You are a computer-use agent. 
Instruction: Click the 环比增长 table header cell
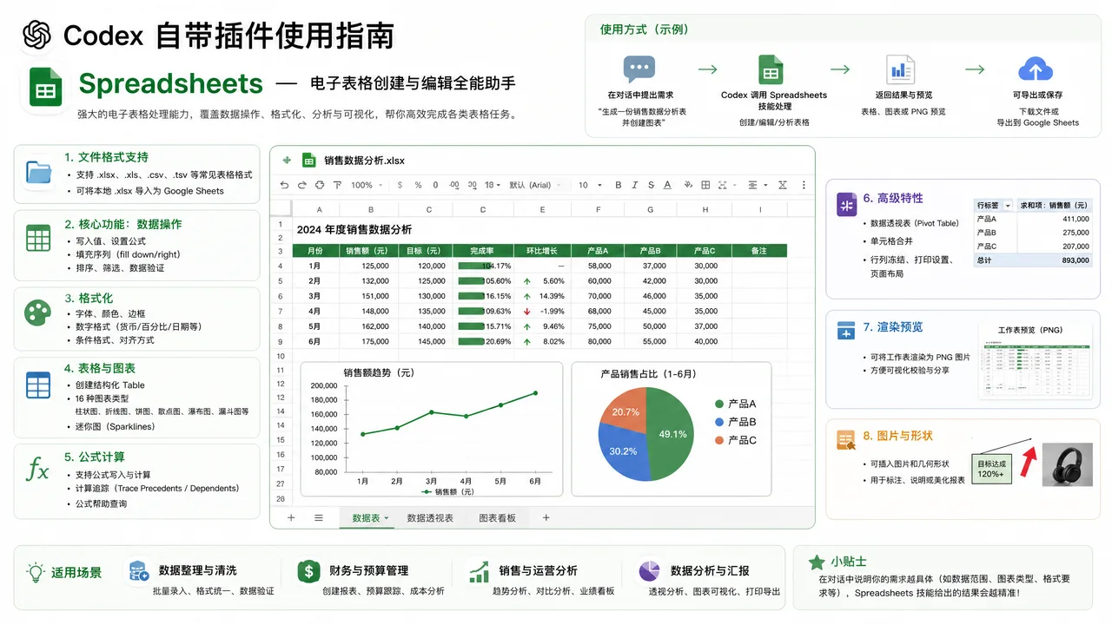click(542, 251)
